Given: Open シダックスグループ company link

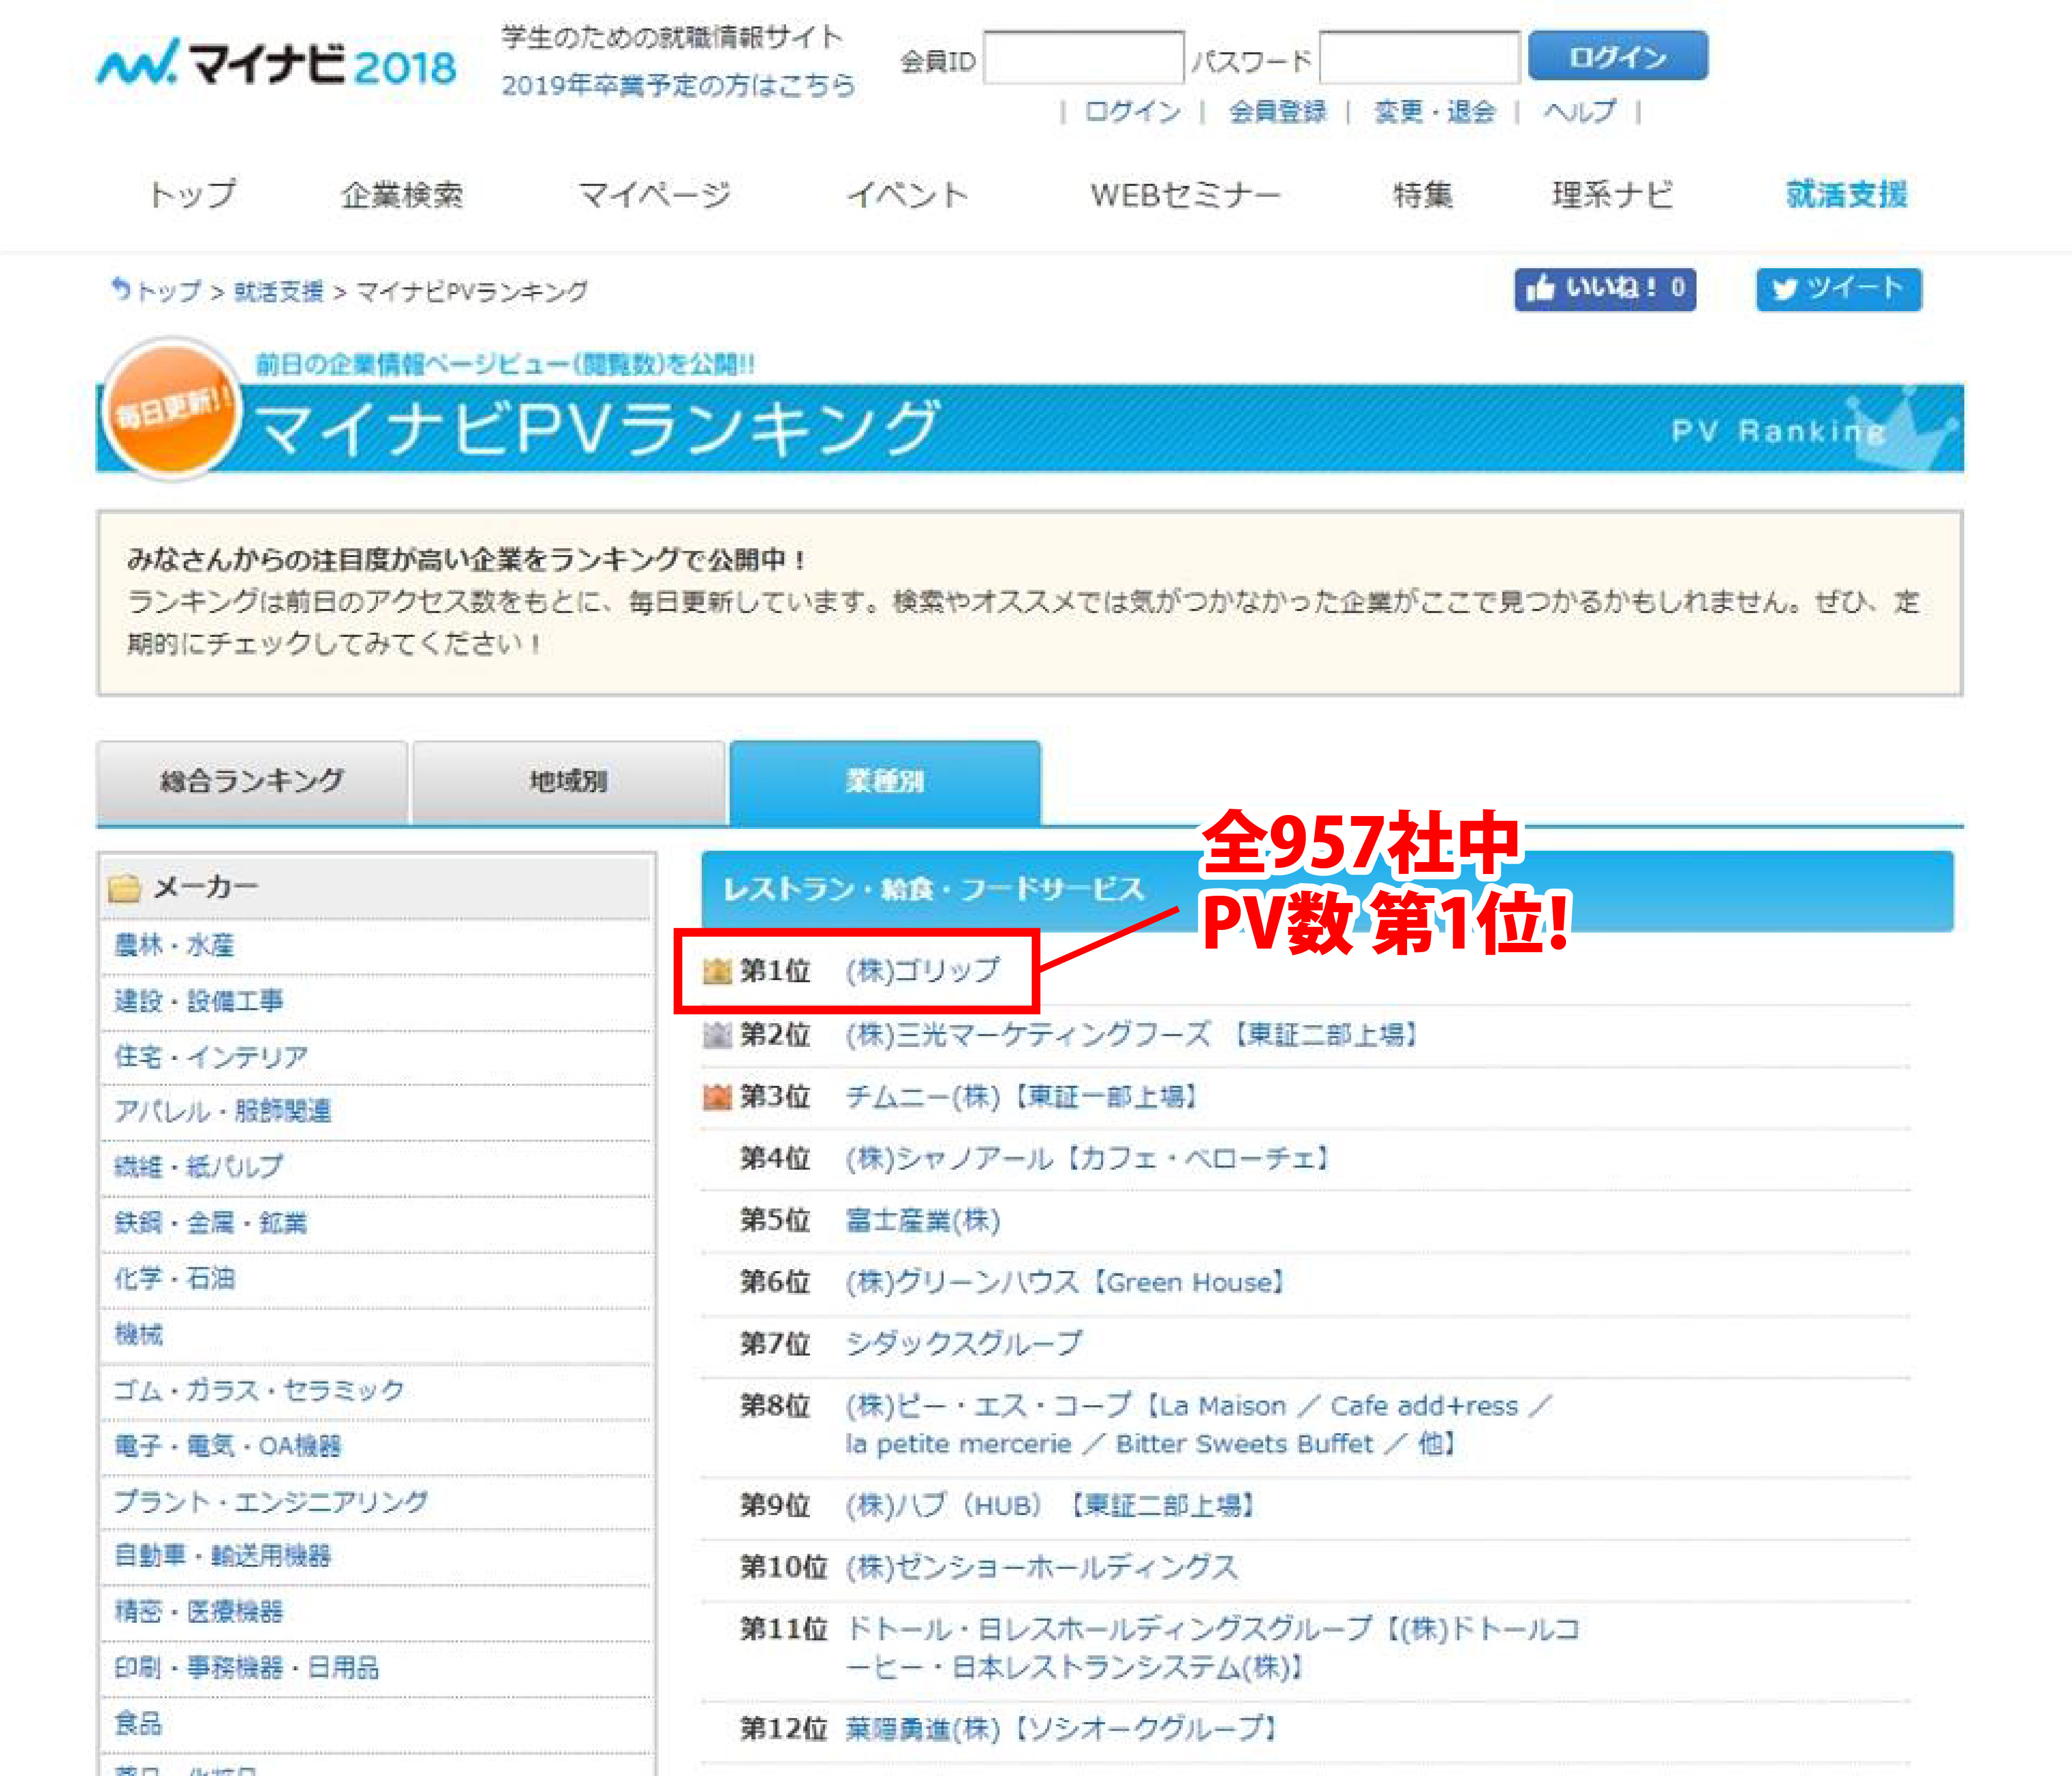Looking at the screenshot, I should pos(963,1343).
